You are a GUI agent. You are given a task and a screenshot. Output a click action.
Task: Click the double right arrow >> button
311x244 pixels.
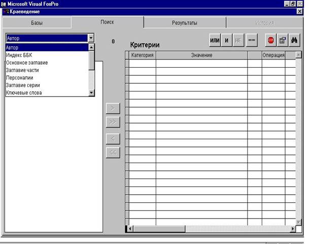[x=113, y=121]
